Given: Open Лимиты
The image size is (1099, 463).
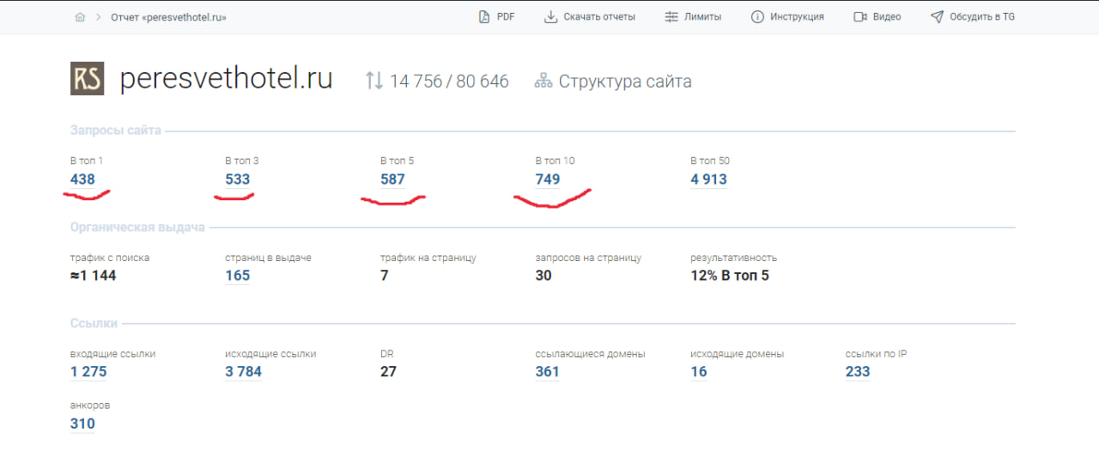Looking at the screenshot, I should [x=703, y=16].
